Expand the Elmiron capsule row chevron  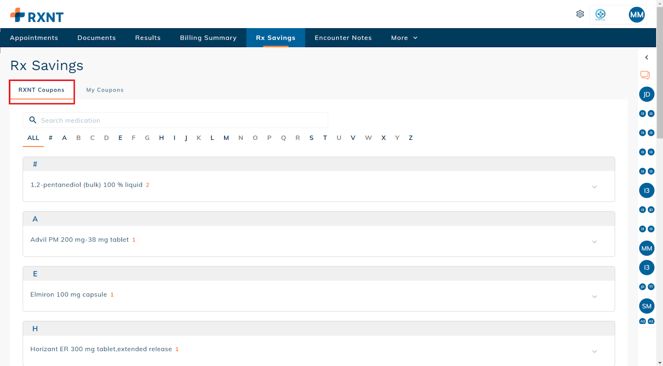click(594, 297)
